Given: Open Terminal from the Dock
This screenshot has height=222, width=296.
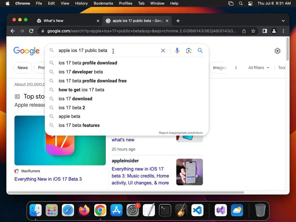Looking at the screenshot, I should point(165,210).
